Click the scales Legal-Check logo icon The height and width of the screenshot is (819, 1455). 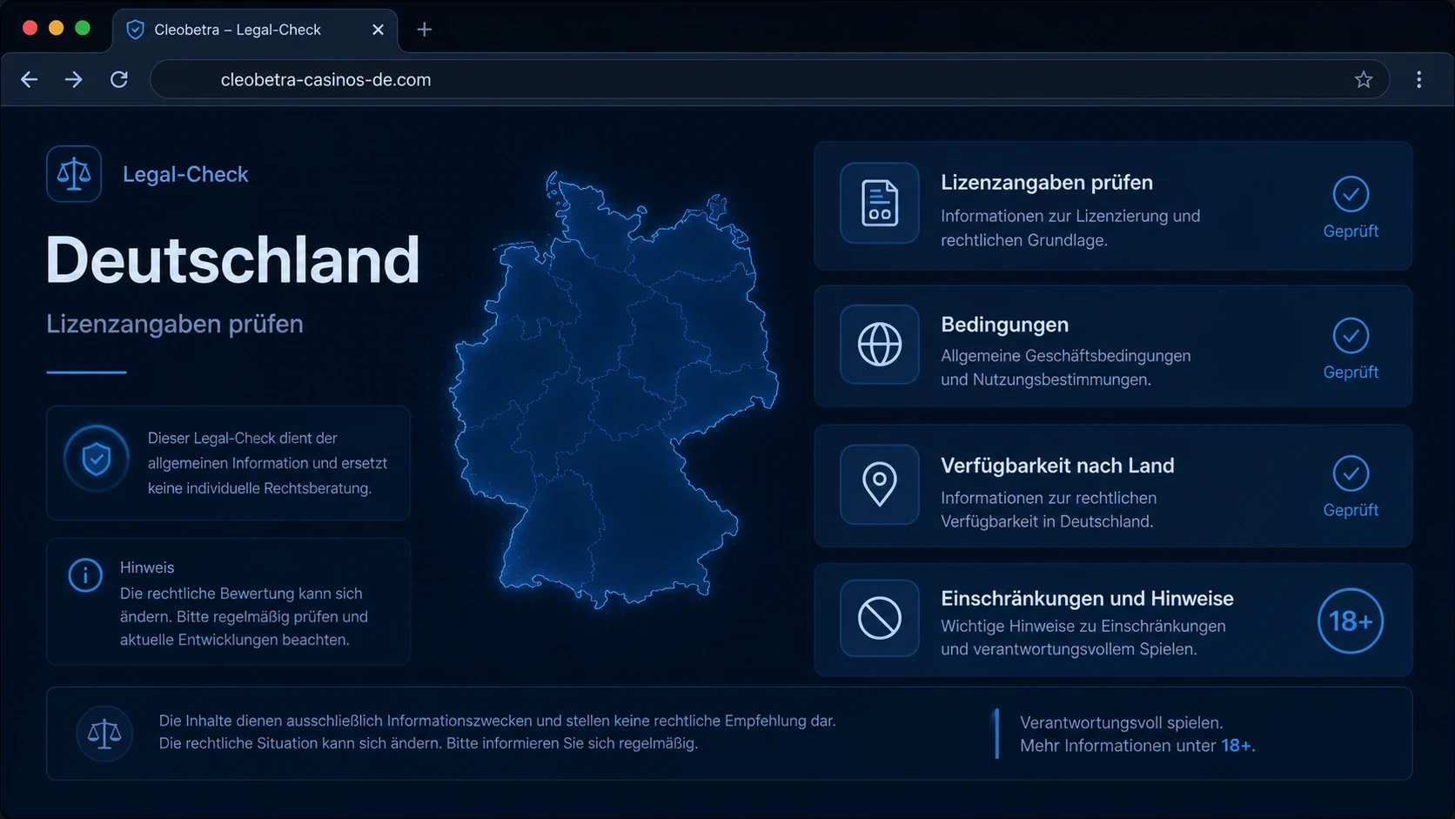click(74, 174)
